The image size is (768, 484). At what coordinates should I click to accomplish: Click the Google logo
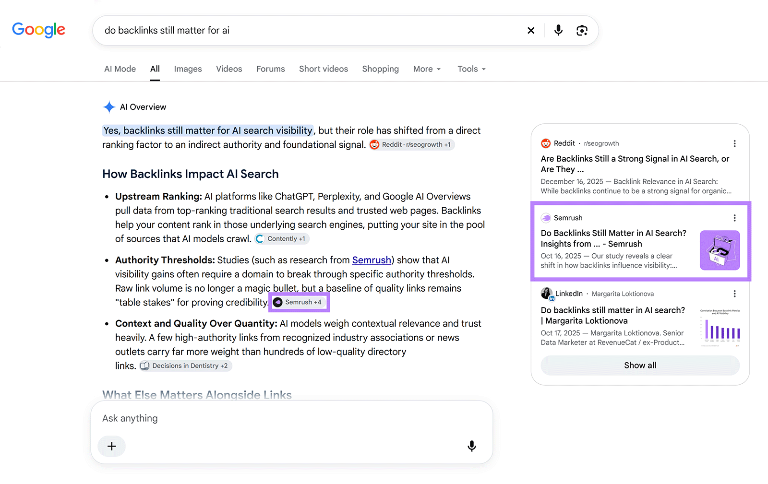39,30
